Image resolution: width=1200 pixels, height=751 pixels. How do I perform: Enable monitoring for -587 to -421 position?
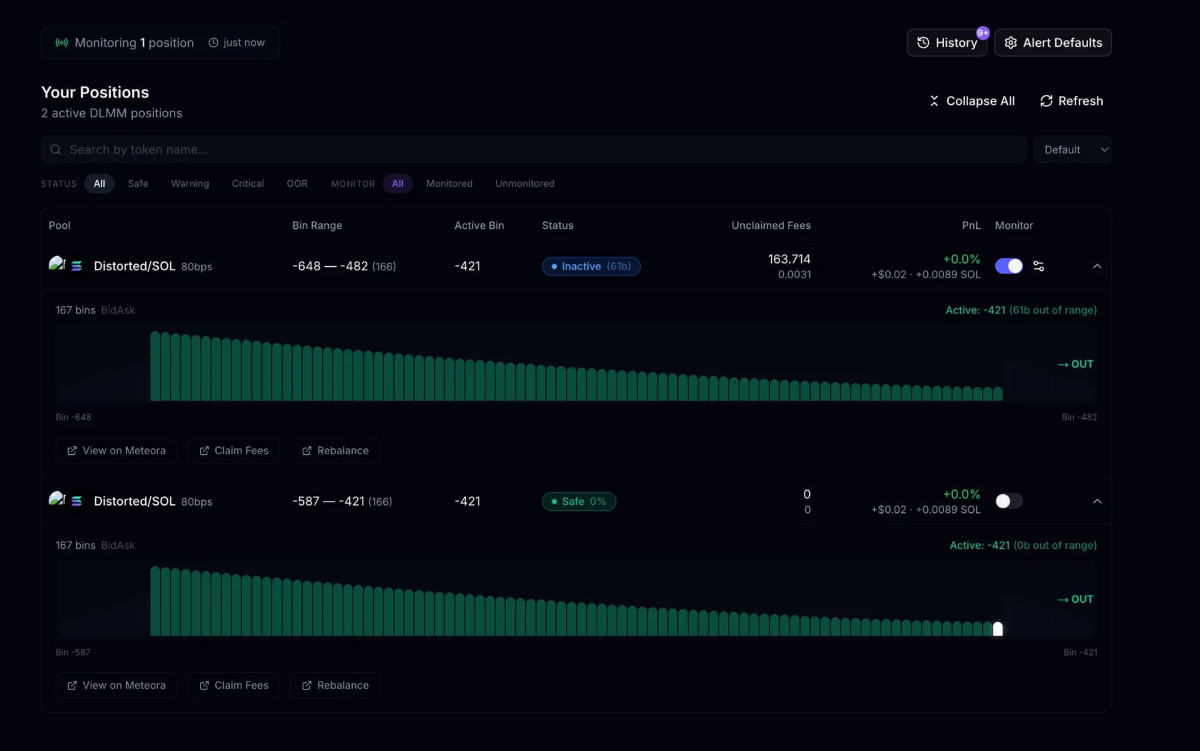tap(1009, 501)
